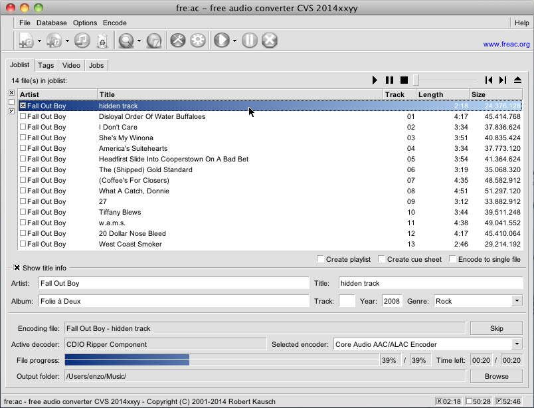Screen dimensions: 534x408
Task: Pause joblist playback with the small pause icon
Action: (x=389, y=80)
